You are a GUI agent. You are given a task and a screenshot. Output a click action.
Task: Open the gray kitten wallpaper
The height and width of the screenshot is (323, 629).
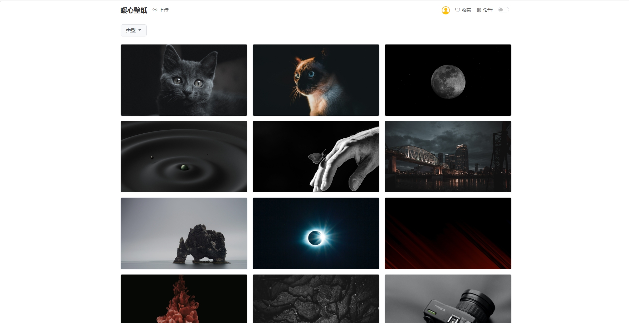(x=184, y=80)
